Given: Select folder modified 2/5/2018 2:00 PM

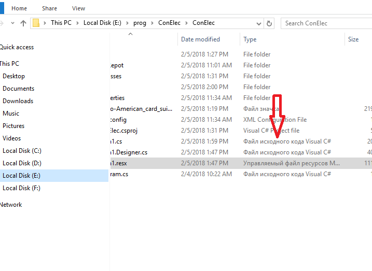Looking at the screenshot, I should click(241, 87).
